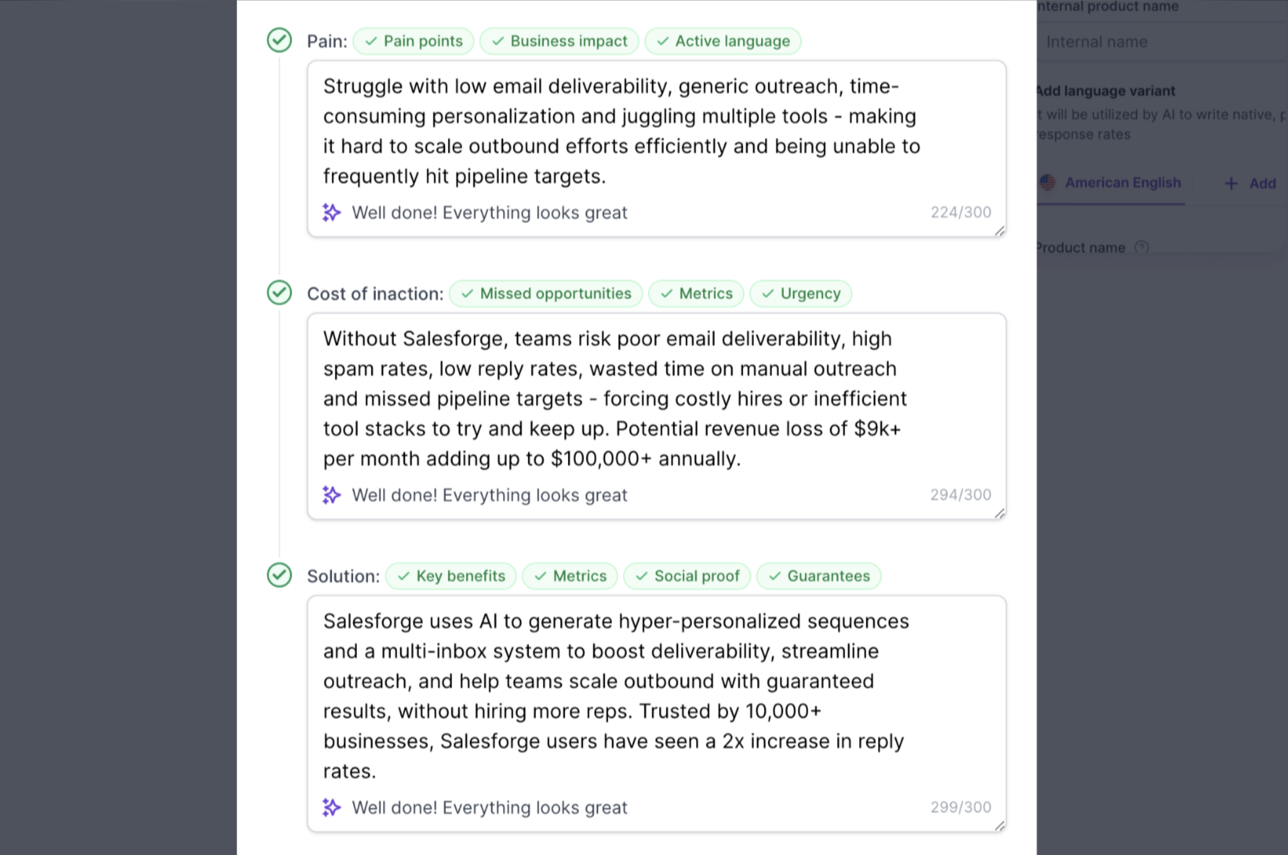
Task: Click the AI sparkle icon in Pain box
Action: click(x=331, y=212)
